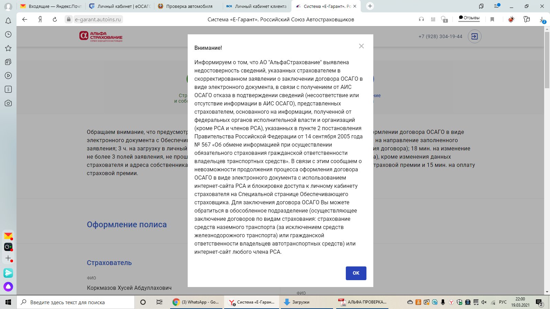Launch Alice assistant purple icon
This screenshot has height=309, width=550.
pyautogui.click(x=8, y=287)
